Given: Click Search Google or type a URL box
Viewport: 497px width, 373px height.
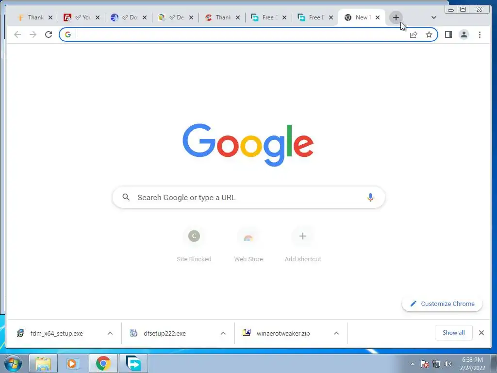Looking at the screenshot, I should click(248, 197).
